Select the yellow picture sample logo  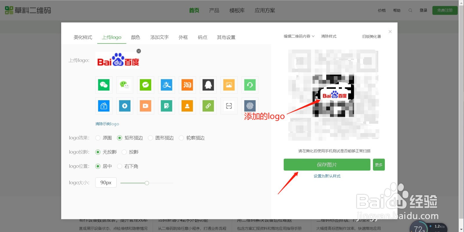pos(229,85)
